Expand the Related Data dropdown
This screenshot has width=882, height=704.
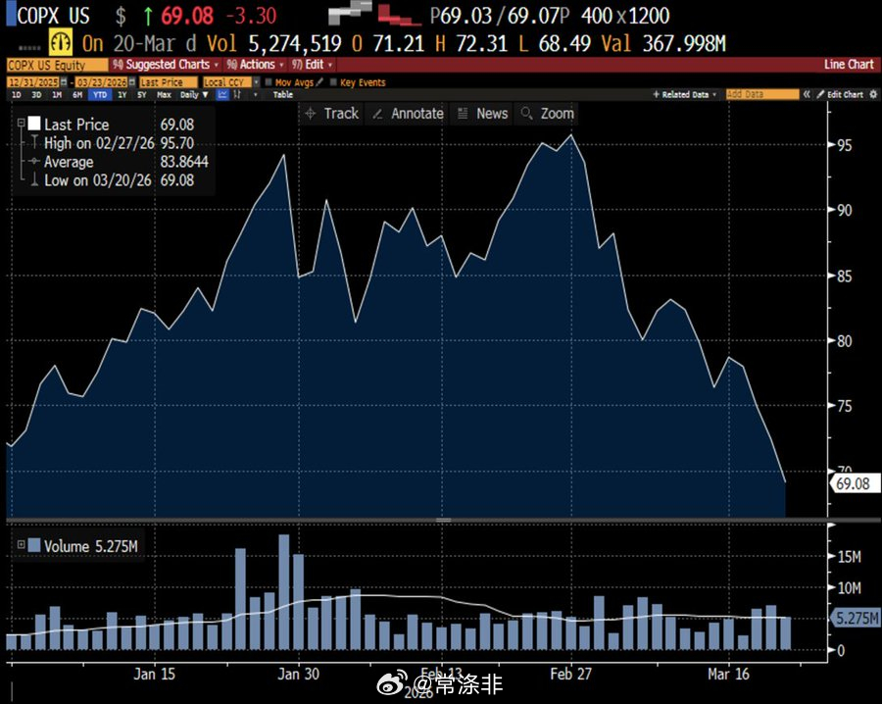[716, 94]
